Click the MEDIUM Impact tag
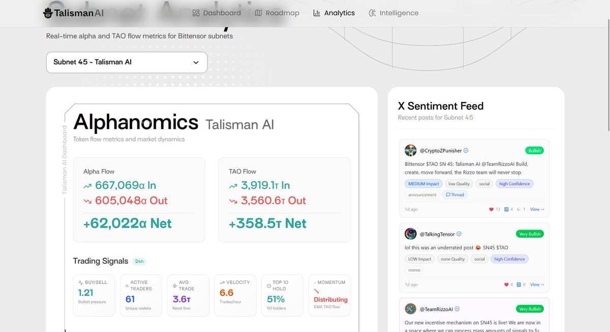This screenshot has width=610, height=332. (423, 184)
